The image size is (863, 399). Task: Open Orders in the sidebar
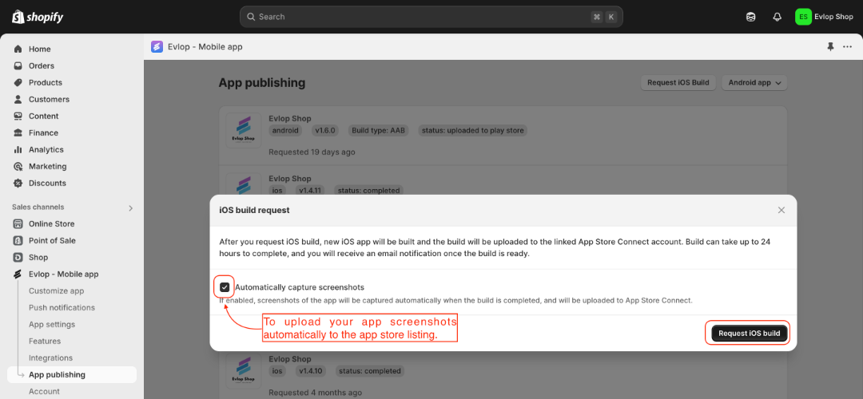42,66
